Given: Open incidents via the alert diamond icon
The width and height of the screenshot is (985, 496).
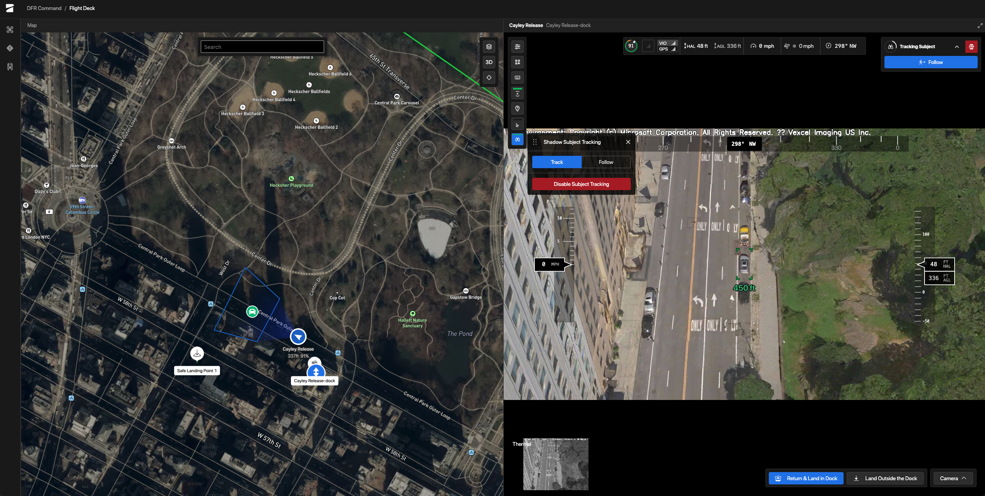Looking at the screenshot, I should [10, 48].
